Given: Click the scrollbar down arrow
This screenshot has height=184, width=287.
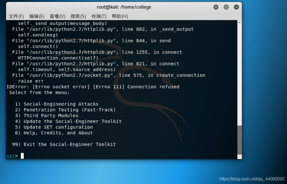Looking at the screenshot, I should click(x=240, y=157).
